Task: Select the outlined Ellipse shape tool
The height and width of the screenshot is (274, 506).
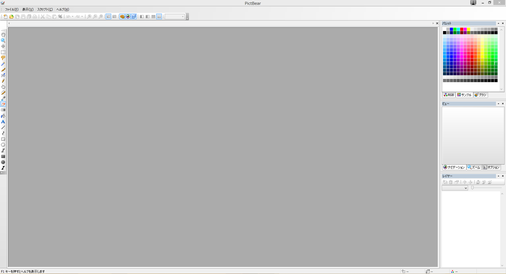Action: [x=3, y=145]
